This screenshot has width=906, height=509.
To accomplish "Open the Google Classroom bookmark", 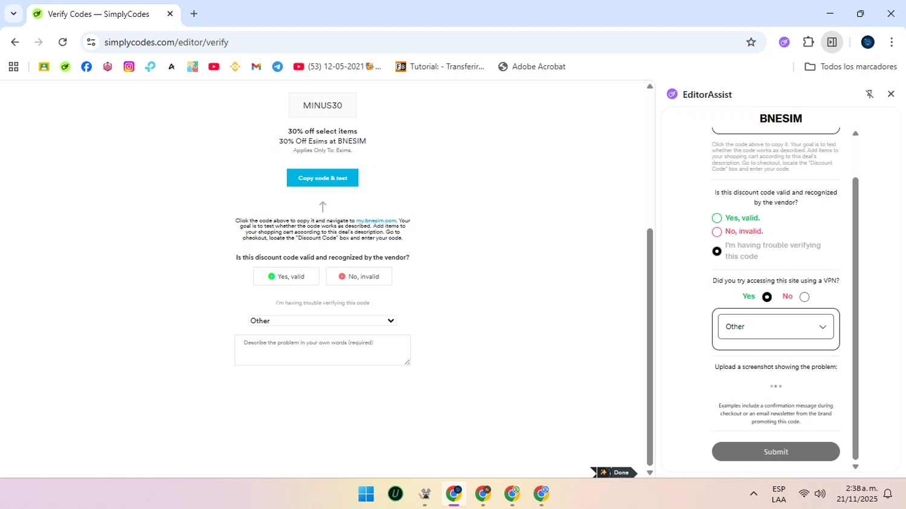I will pos(44,66).
